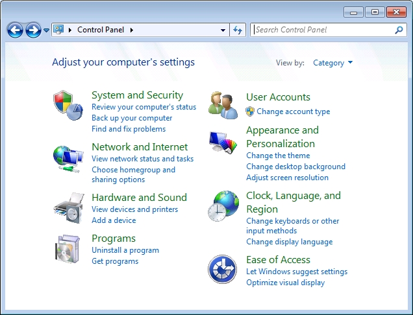Open System and Security category
Viewport: 413px width, 315px height.
137,95
